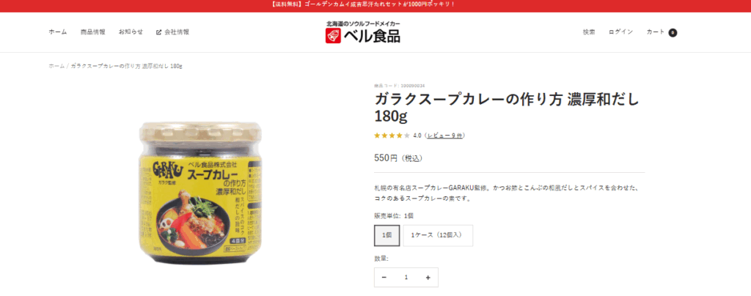Open the ホーム menu item
751x296 pixels.
57,32
